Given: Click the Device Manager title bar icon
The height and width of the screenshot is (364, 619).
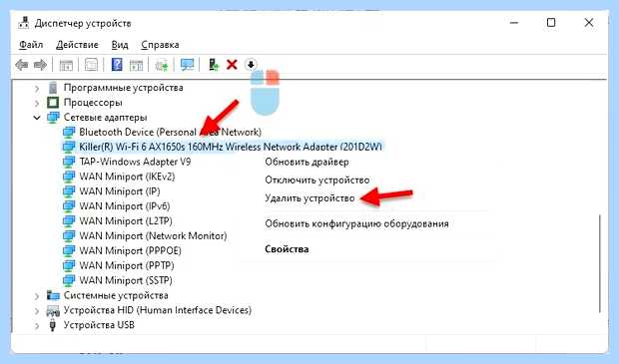Looking at the screenshot, I should pos(24,23).
